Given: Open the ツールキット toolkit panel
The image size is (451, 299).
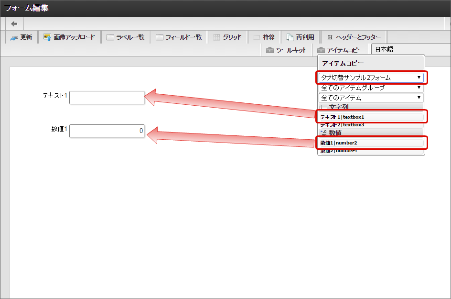Looking at the screenshot, I should (287, 50).
